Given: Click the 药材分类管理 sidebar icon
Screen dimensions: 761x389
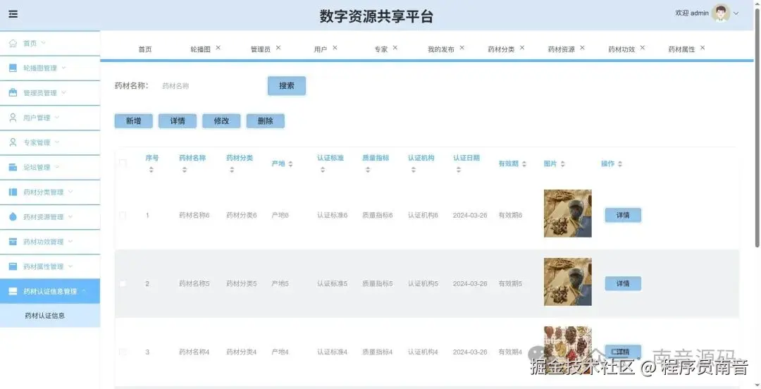Looking at the screenshot, I should tap(13, 192).
